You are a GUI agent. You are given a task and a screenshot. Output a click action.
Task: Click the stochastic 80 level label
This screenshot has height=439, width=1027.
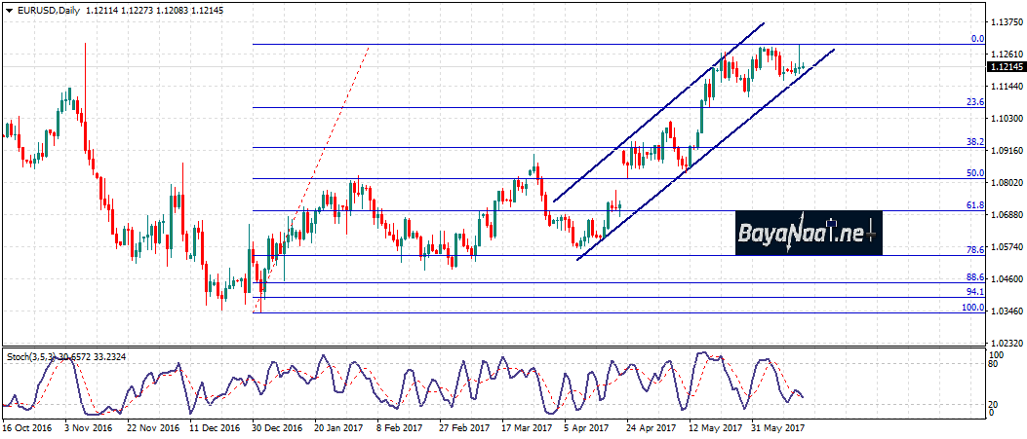click(x=994, y=365)
